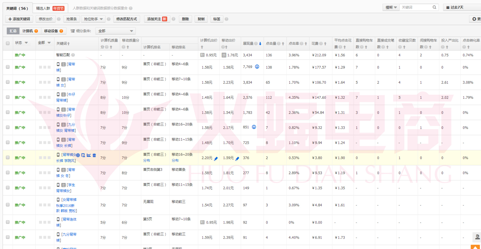Edit the 1.59元 mobile bid with the pencil
This screenshot has width=481, height=249.
tap(237, 159)
